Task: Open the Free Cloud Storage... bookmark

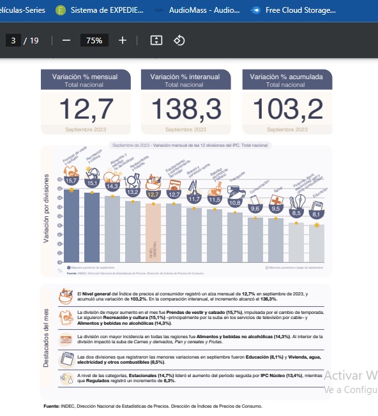Action: tap(301, 10)
